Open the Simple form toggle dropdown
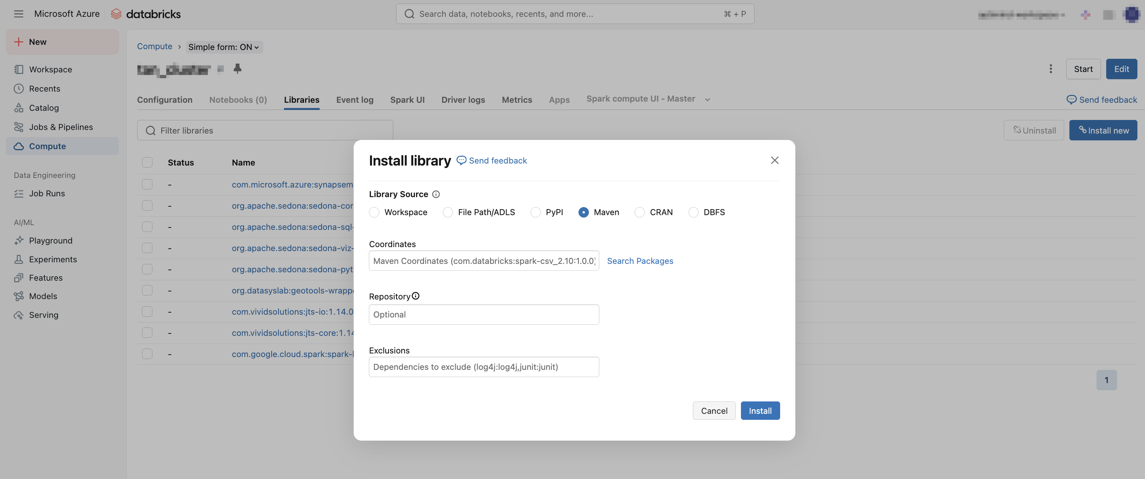The image size is (1145, 479). [224, 47]
